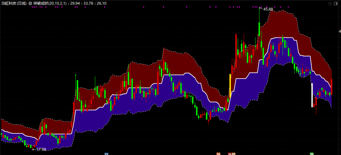Image resolution: width=341 pixels, height=155 pixels.
Task: Click the 45.88 high price label
Action: [x=268, y=9]
